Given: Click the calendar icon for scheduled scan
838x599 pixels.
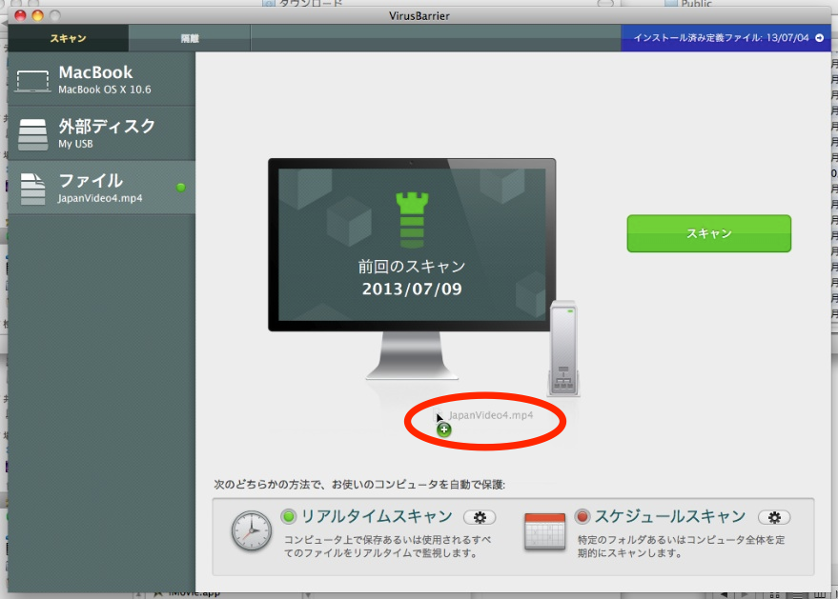Looking at the screenshot, I should click(544, 531).
